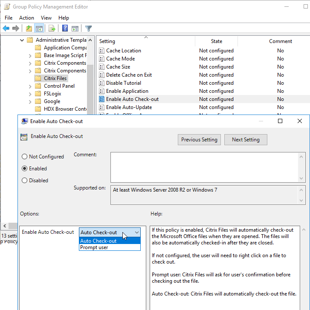Image resolution: width=310 pixels, height=310 pixels.
Task: Expand the second Citrix Components folder
Action: point(30,71)
